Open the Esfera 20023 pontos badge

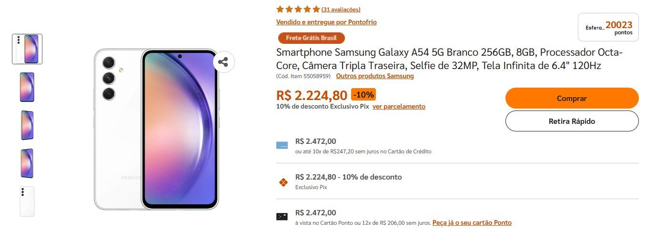point(608,27)
